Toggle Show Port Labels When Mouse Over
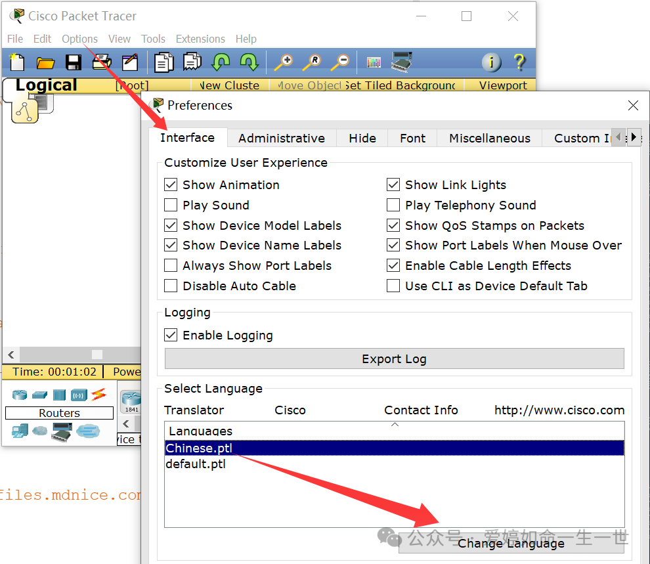 [393, 245]
